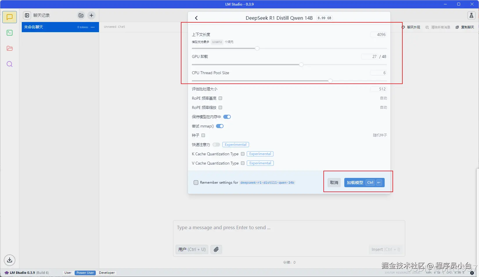Open 聊天外观 chat appearance options
Image resolution: width=479 pixels, height=277 pixels.
411,27
